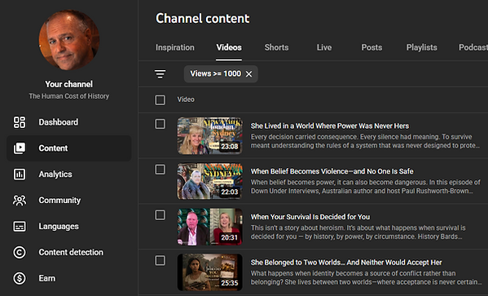Open the Playlists tab
Screen dimensions: 488x296
point(422,47)
